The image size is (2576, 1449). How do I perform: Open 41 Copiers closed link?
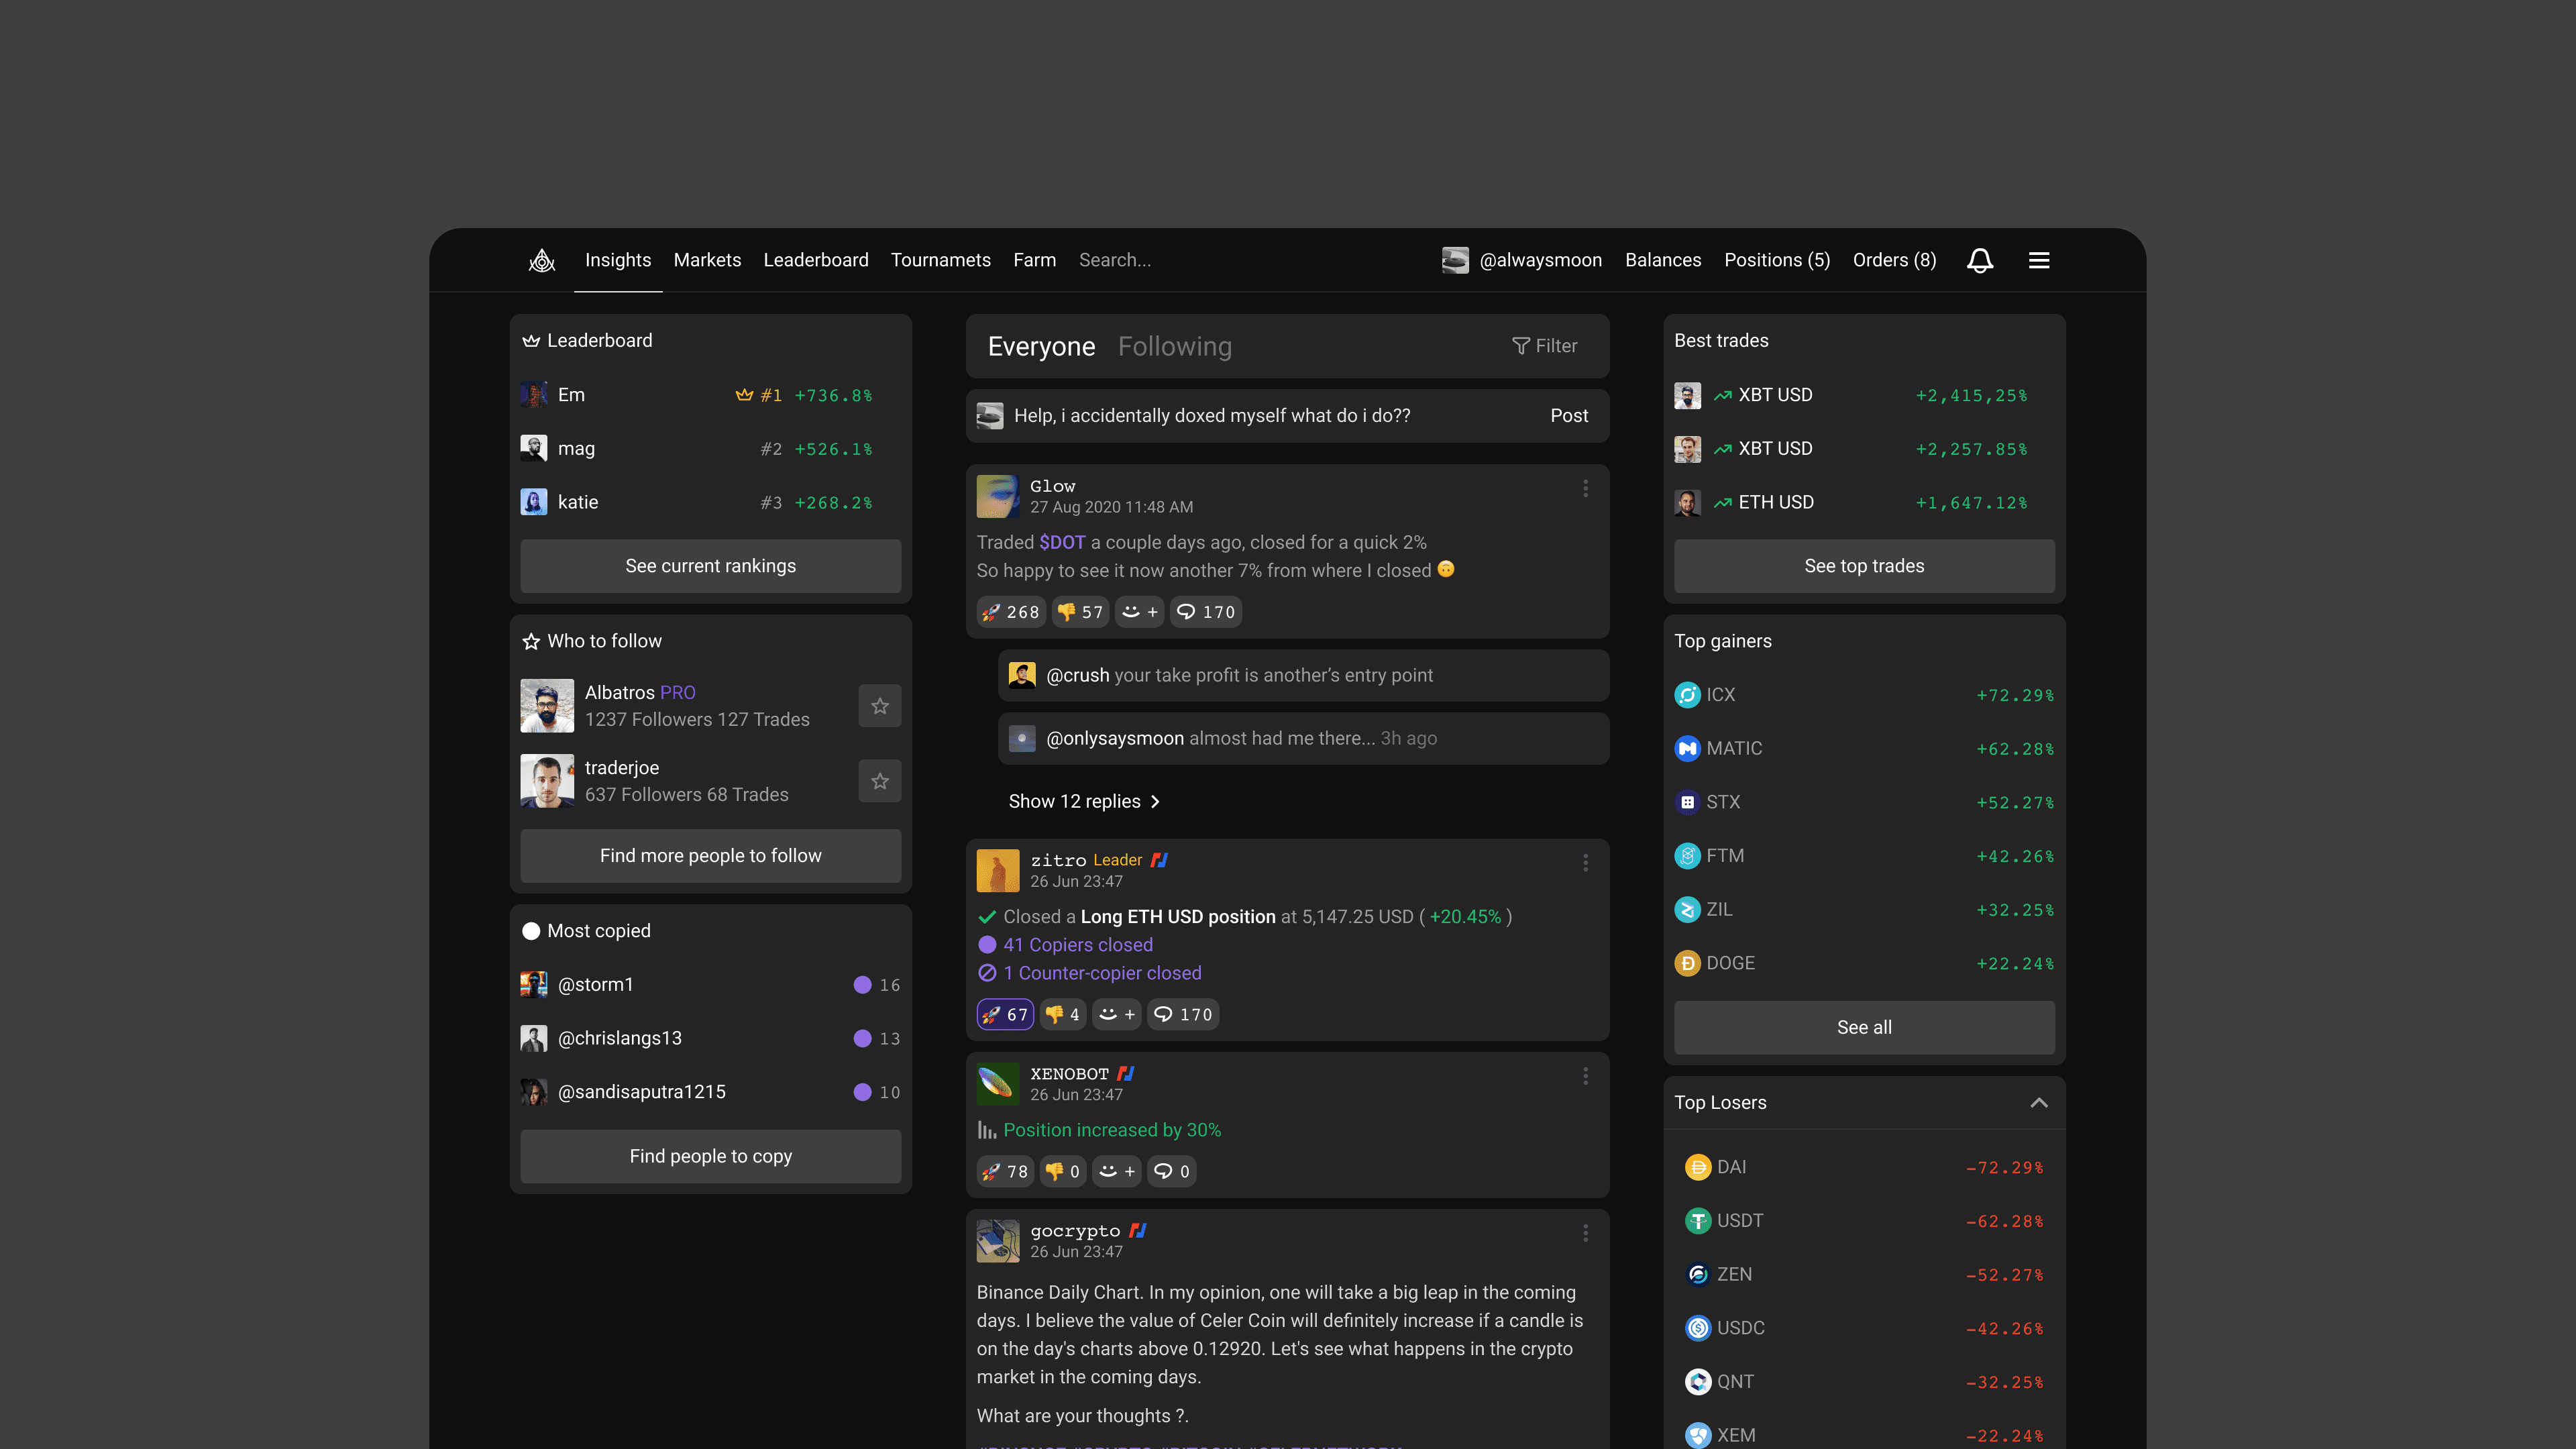click(x=1078, y=946)
